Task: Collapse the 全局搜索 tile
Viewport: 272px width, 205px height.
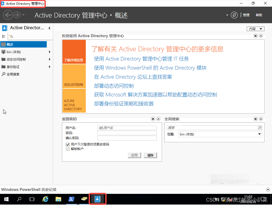Action: 261,119
